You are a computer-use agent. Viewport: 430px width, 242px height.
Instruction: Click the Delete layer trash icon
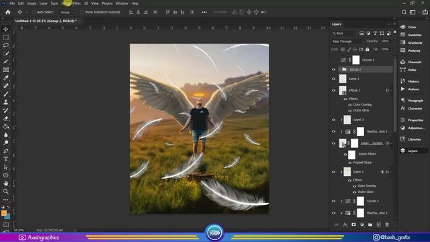click(387, 225)
